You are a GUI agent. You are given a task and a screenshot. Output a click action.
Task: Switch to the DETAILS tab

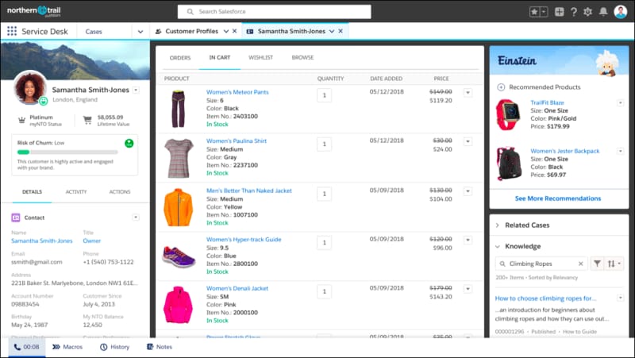pos(32,192)
